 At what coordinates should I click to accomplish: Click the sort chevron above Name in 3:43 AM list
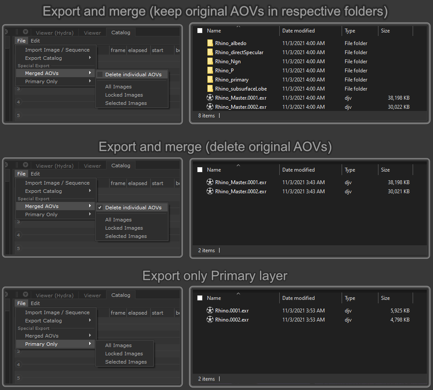238,165
